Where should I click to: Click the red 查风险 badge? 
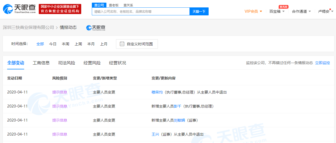point(283,7)
